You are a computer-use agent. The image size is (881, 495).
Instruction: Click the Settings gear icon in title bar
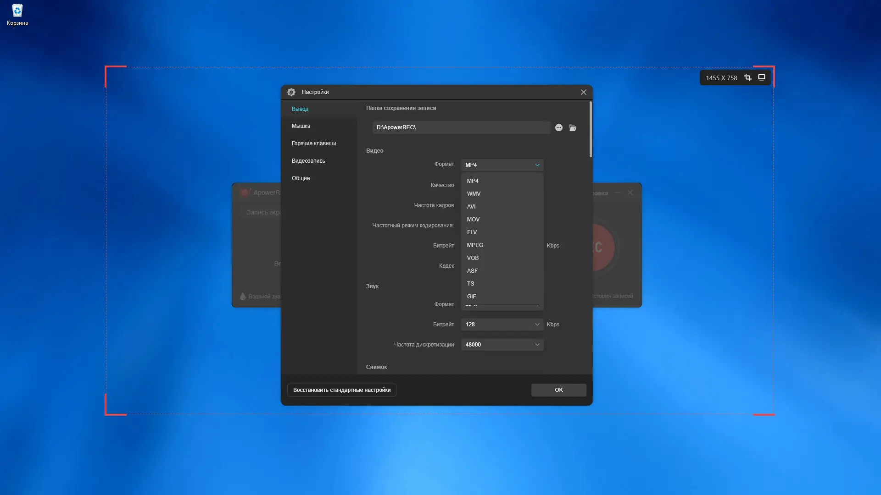(x=291, y=92)
